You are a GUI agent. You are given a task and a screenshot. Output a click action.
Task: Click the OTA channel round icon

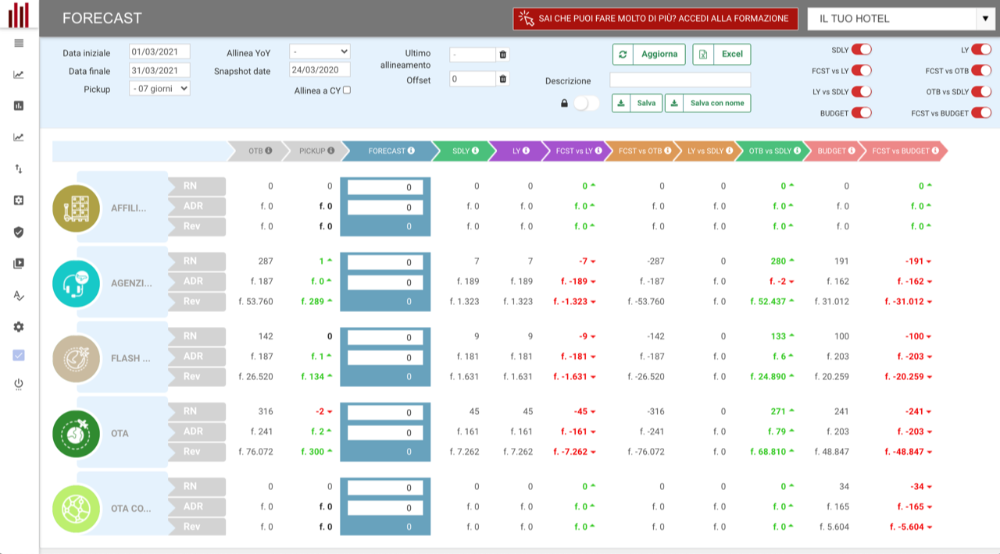point(76,434)
